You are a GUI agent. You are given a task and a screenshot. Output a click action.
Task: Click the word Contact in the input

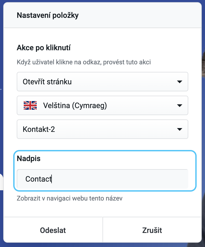pyautogui.click(x=39, y=179)
